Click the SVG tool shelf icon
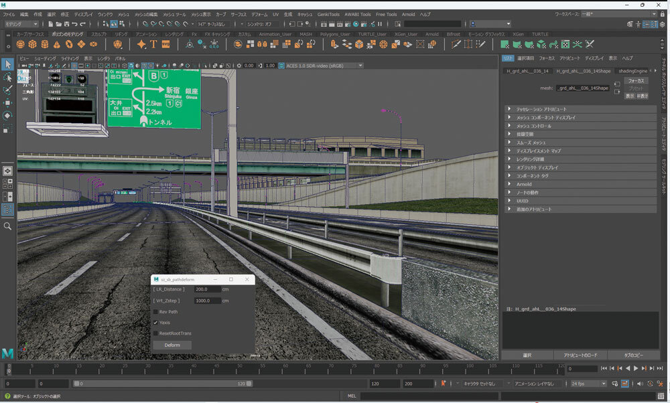The height and width of the screenshot is (403, 670). click(x=165, y=44)
